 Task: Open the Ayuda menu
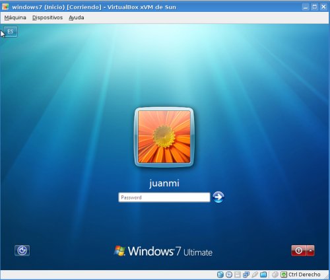[x=76, y=18]
